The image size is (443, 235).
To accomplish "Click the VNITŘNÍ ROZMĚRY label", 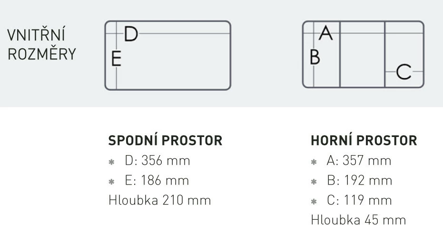I will [x=42, y=45].
